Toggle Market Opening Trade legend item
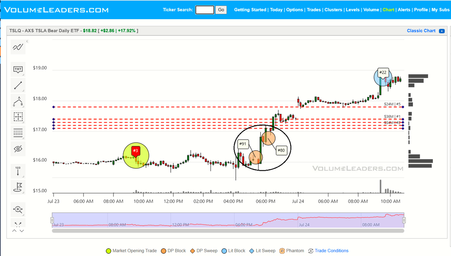The image size is (451, 256). coord(132,251)
